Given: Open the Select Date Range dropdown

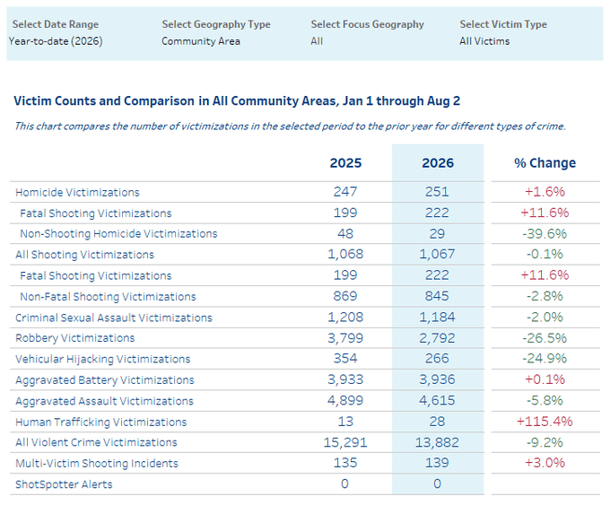Looking at the screenshot, I should [56, 41].
